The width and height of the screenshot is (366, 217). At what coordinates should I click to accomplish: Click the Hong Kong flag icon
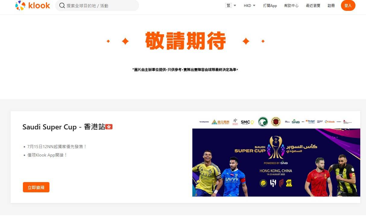(x=109, y=127)
